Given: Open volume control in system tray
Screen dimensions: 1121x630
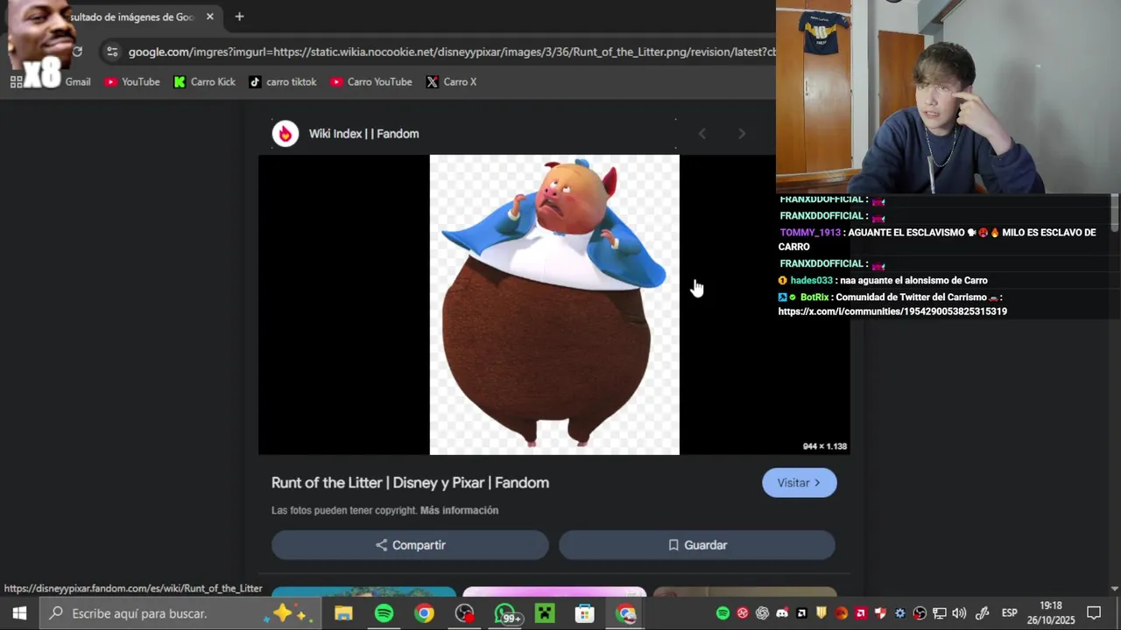Looking at the screenshot, I should point(959,613).
